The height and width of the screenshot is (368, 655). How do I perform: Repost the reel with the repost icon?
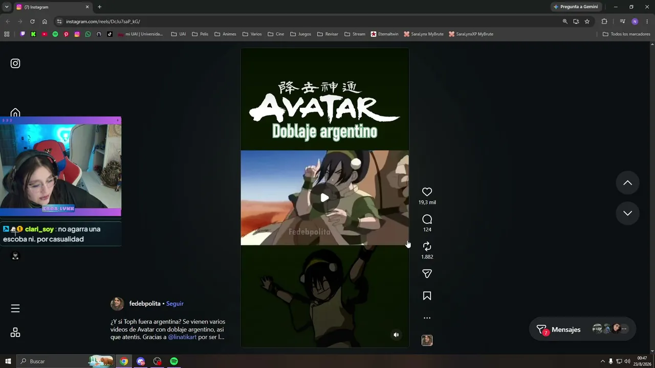point(427,246)
